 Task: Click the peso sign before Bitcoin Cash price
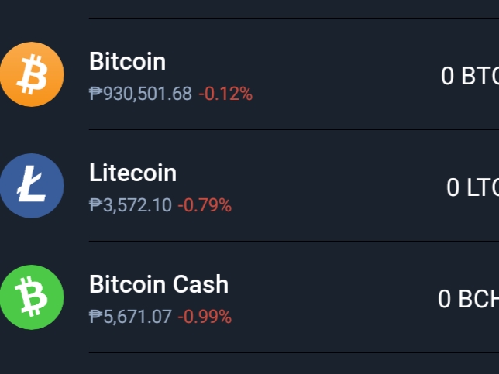[96, 317]
